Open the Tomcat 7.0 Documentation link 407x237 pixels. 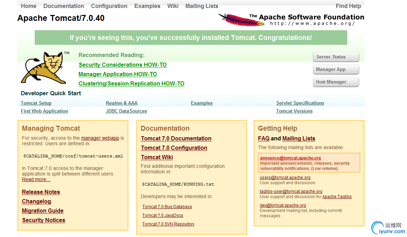tap(176, 138)
